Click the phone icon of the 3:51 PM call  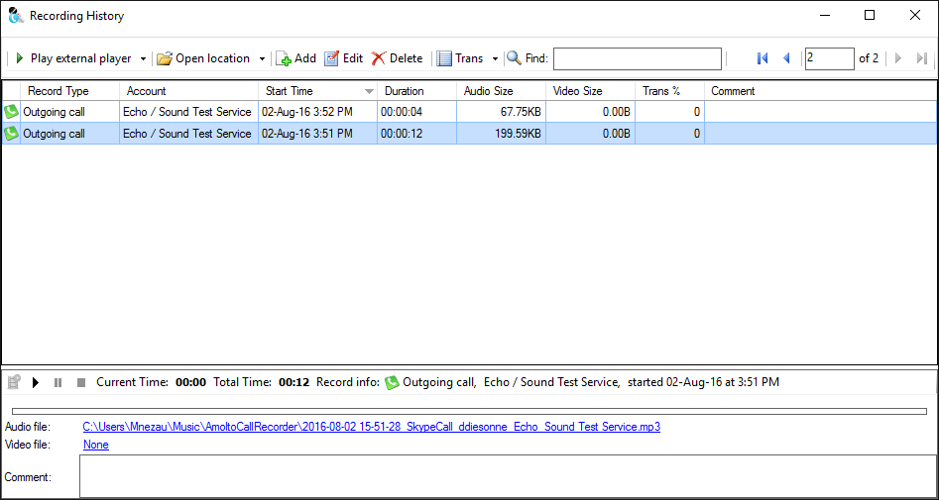tap(11, 134)
